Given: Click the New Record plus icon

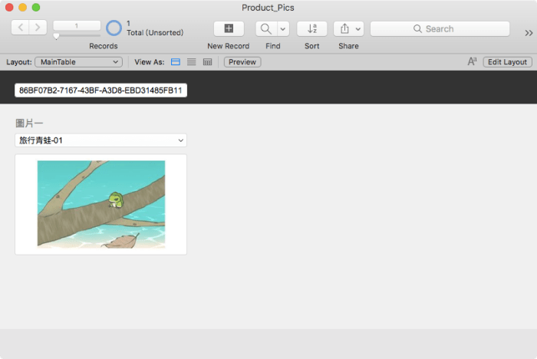Looking at the screenshot, I should pyautogui.click(x=229, y=28).
